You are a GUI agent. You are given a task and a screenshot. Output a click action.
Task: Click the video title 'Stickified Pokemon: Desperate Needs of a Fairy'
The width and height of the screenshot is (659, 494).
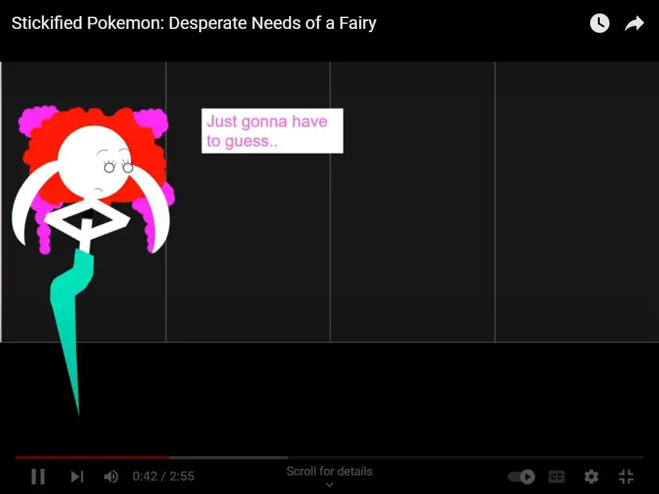point(194,23)
